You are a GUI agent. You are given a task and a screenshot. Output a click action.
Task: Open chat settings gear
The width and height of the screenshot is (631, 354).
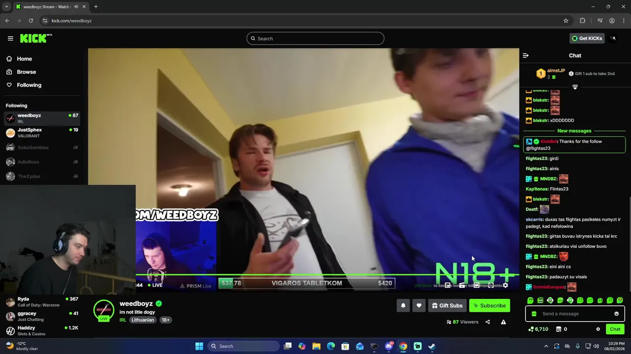[x=598, y=329]
